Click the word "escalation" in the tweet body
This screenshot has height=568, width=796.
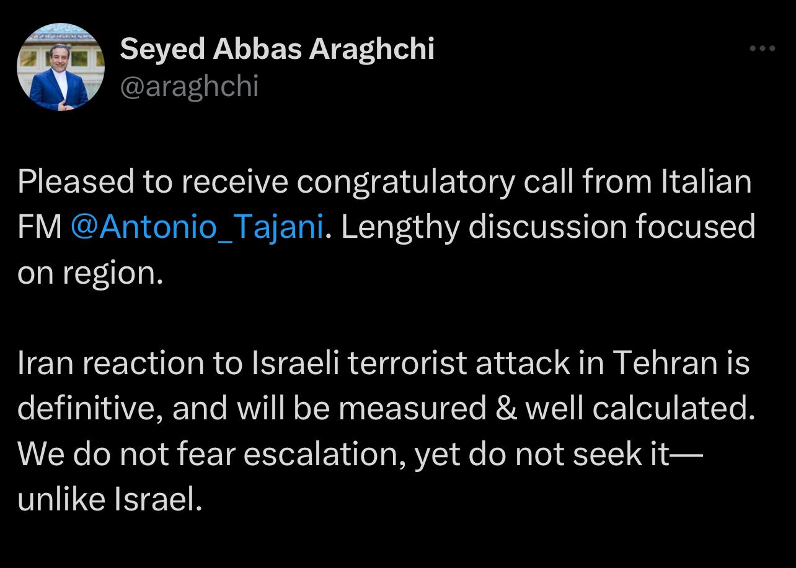[324, 455]
